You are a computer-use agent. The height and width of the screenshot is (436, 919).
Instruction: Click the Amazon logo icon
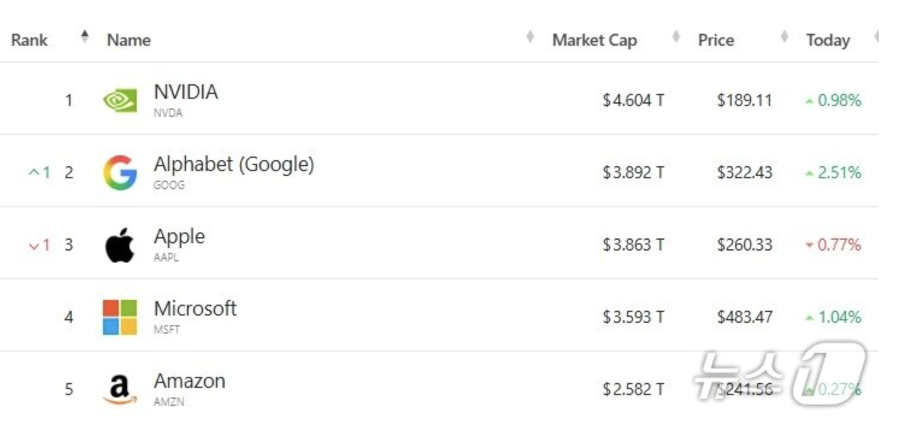[x=120, y=389]
